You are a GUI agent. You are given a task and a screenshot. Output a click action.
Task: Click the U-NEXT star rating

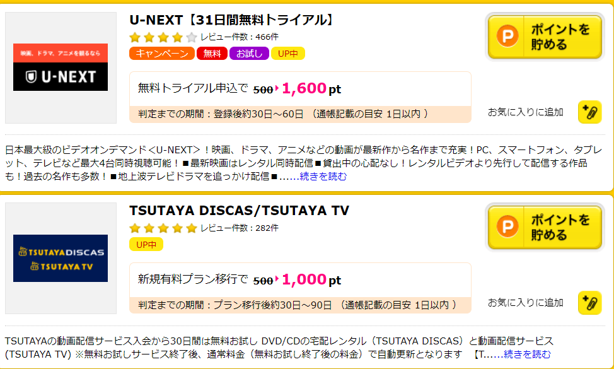coord(163,37)
